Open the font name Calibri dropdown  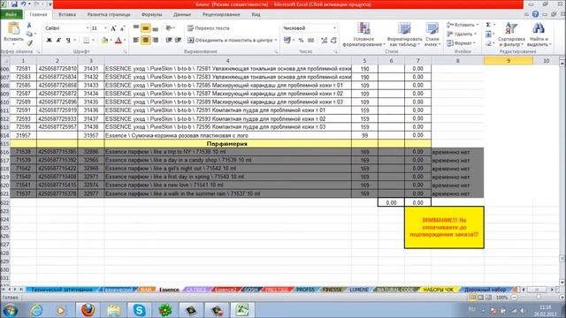pyautogui.click(x=88, y=28)
